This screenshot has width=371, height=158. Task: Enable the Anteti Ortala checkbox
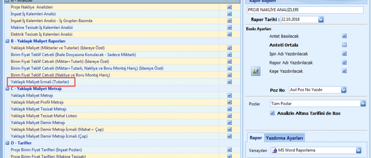pos(344,45)
